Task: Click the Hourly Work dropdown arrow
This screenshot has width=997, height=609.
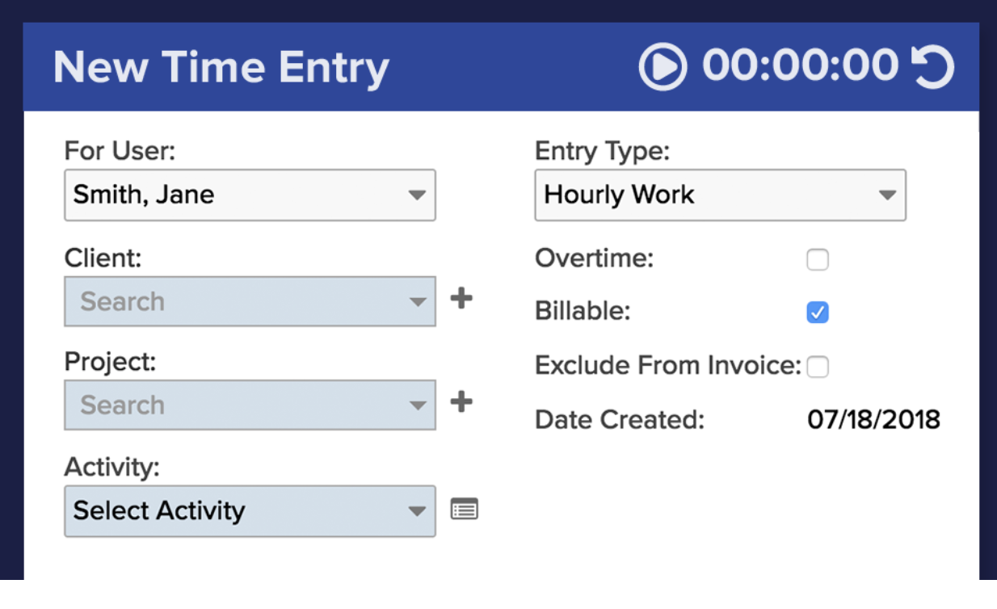Action: coord(887,195)
